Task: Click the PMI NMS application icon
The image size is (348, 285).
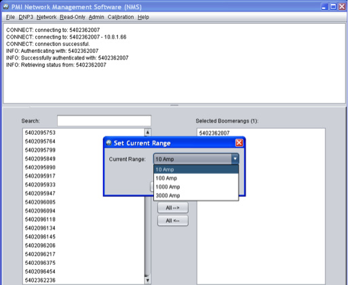Action: 6,7
